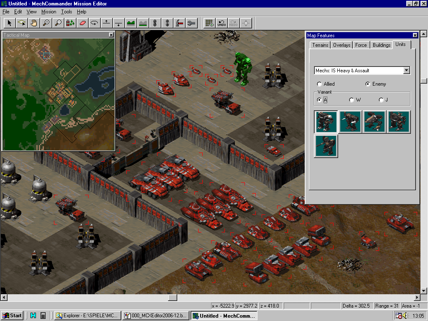This screenshot has height=321, width=428.
Task: Select the flatten terrain tool
Action: click(x=143, y=23)
